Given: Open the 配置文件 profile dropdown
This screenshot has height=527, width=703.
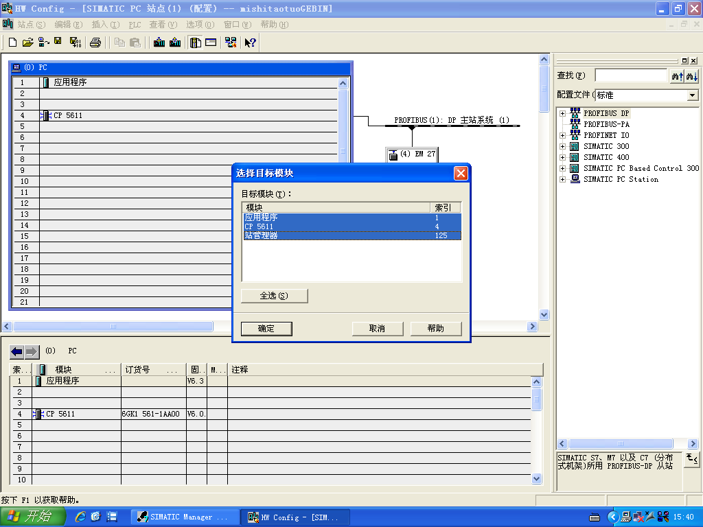Looking at the screenshot, I should coord(692,95).
